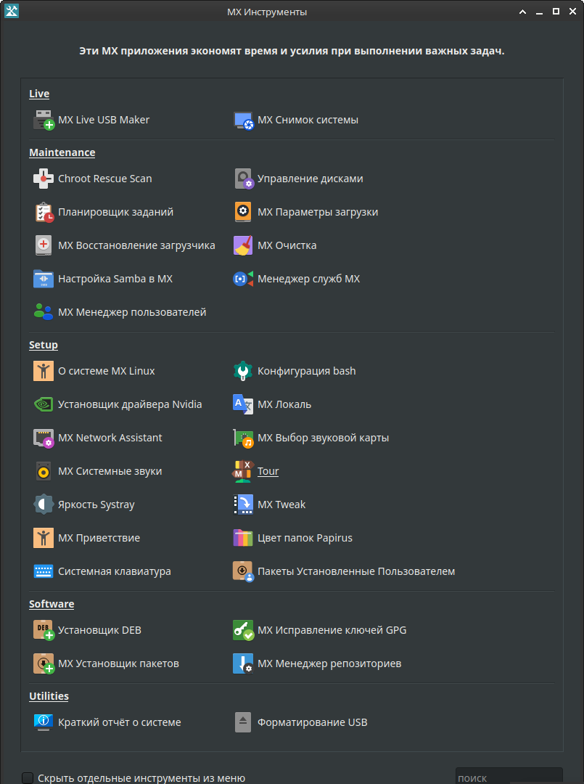Image resolution: width=584 pixels, height=784 pixels.
Task: Click Системная клавиатура keyboard icon
Action: point(44,571)
